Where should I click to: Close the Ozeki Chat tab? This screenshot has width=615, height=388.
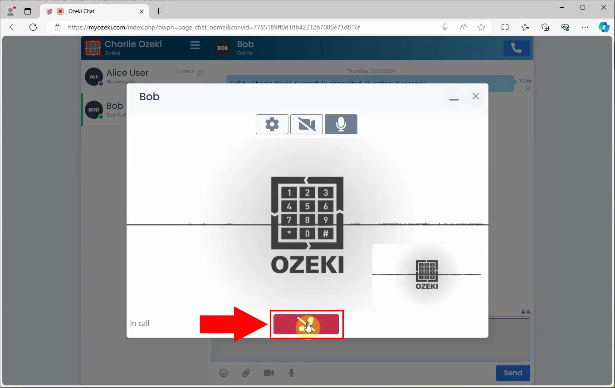[x=142, y=11]
